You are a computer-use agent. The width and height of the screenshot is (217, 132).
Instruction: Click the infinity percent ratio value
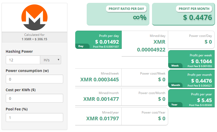click(140, 17)
